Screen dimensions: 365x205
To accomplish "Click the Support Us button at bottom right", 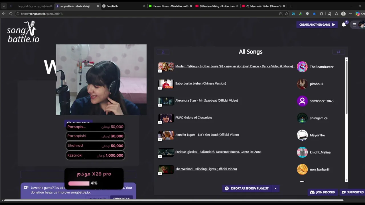I will pyautogui.click(x=352, y=192).
